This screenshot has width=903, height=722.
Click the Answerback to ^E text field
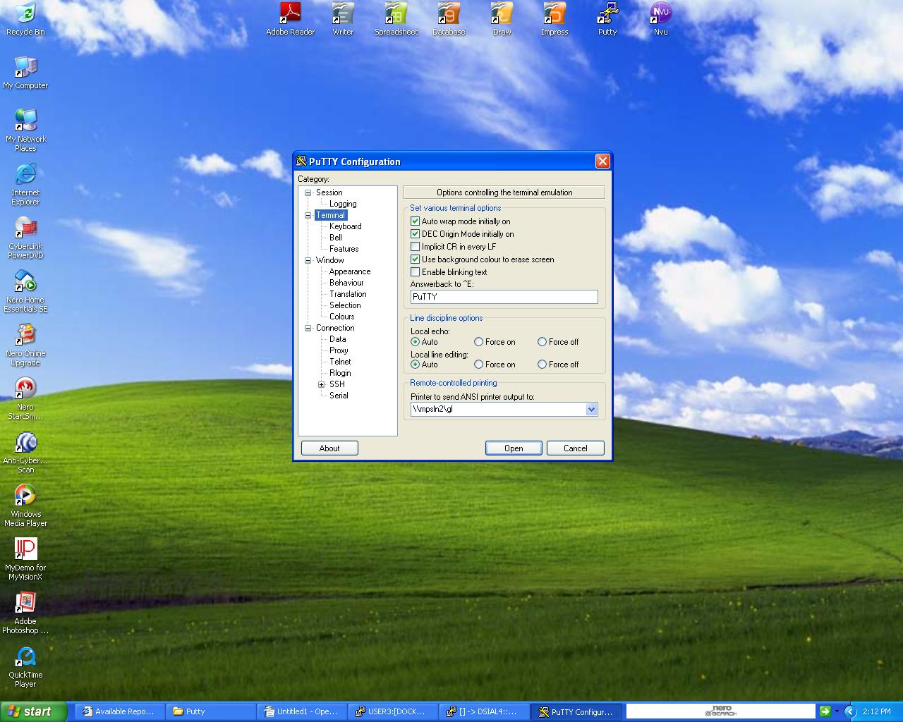[x=504, y=297]
